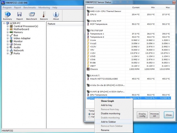Expand the Drives tree node

pos(8,44)
